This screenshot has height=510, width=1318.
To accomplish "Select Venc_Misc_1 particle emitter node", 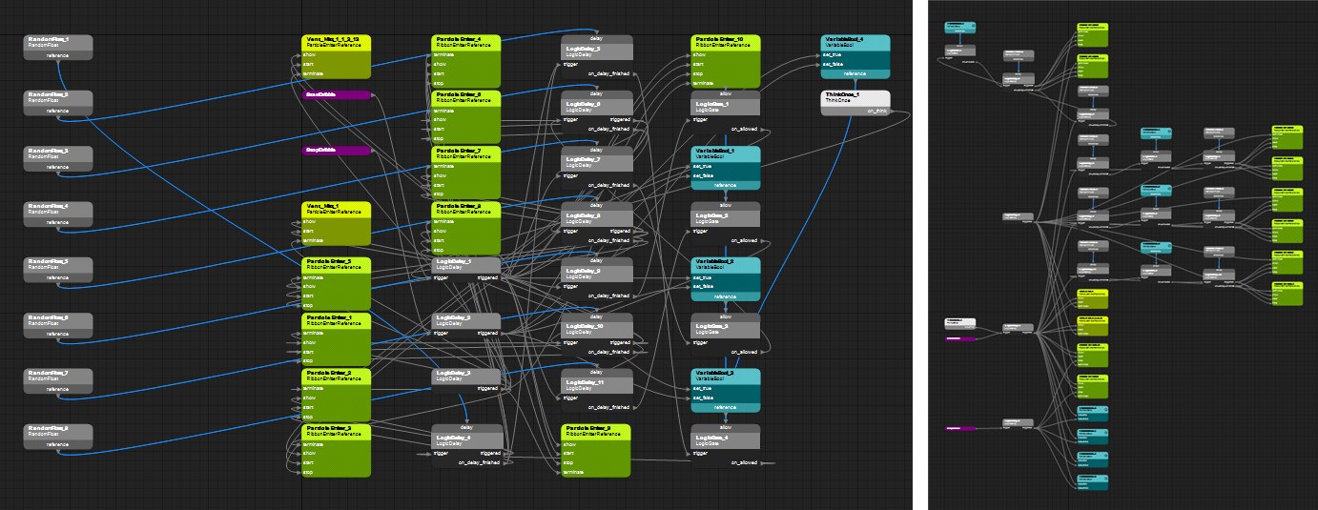I will point(336,223).
